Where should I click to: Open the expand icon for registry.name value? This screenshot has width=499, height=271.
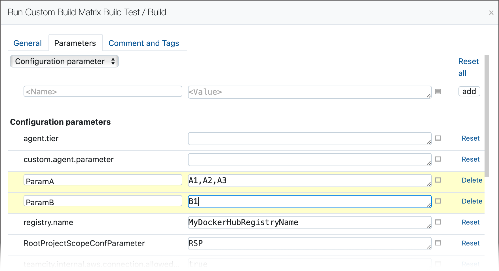tap(438, 222)
